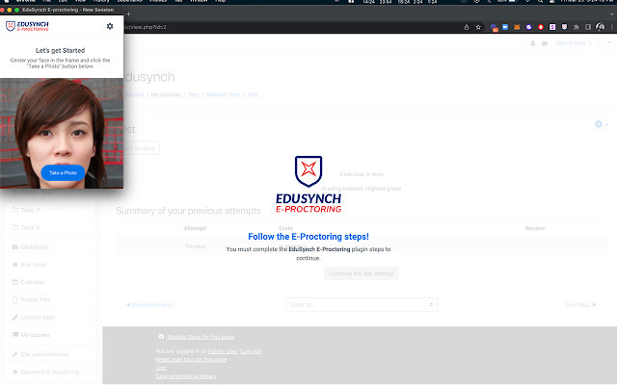
Task: Click the Take a Photo button
Action: tap(63, 173)
